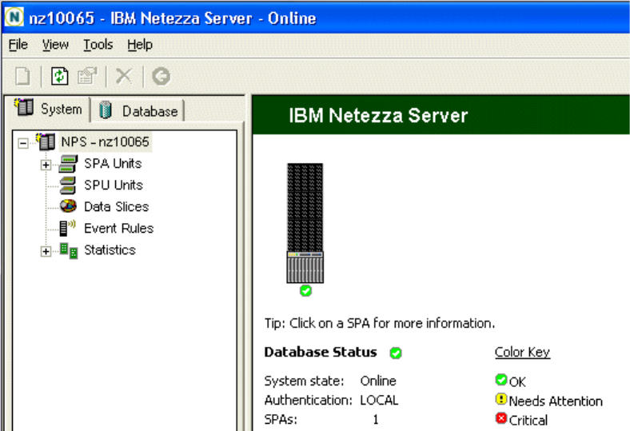The image size is (630, 431).
Task: Click the Database Status green check icon
Action: tap(396, 353)
